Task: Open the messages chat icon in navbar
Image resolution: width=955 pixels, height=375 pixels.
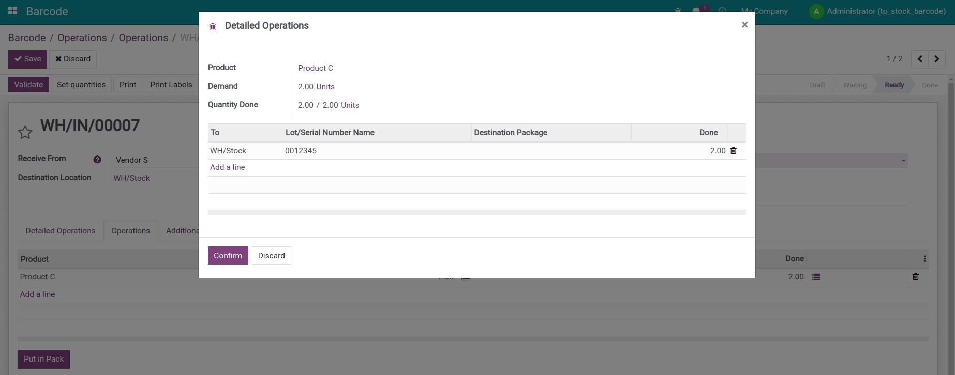Action: point(697,11)
